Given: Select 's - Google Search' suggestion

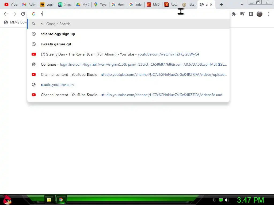Looking at the screenshot, I should tap(128, 24).
